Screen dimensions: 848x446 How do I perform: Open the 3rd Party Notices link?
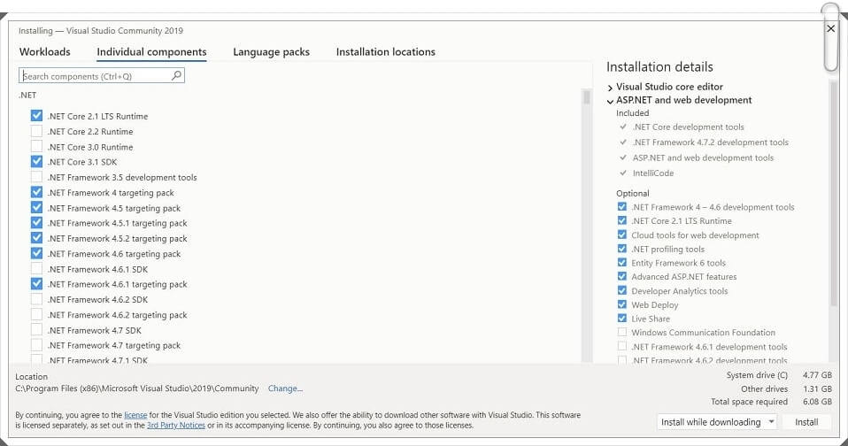[176, 426]
